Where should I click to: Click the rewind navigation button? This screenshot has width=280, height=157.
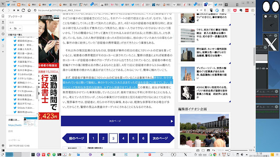coord(14,10)
